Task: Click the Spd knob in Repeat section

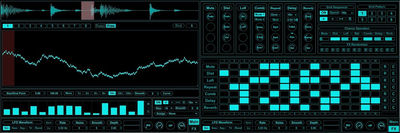Action: [275, 27]
